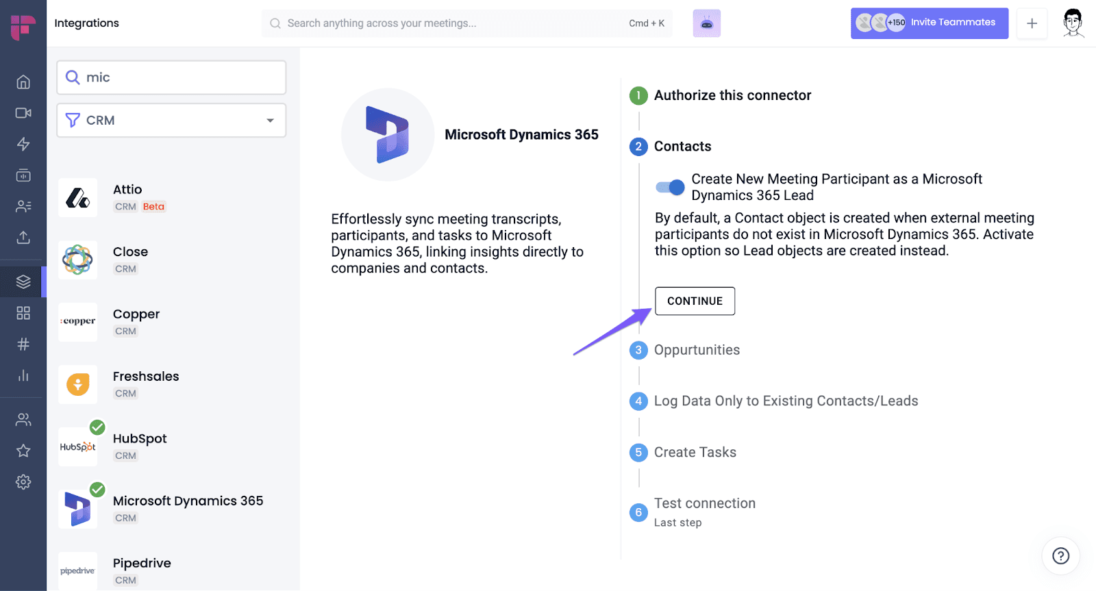The image size is (1096, 591).
Task: Open the Home icon in sidebar
Action: coord(23,81)
